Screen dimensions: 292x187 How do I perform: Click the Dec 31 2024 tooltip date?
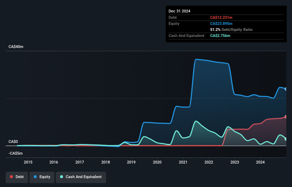(x=180, y=11)
